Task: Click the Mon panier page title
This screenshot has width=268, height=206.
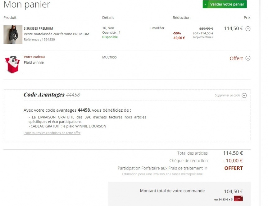Action: pos(27,5)
